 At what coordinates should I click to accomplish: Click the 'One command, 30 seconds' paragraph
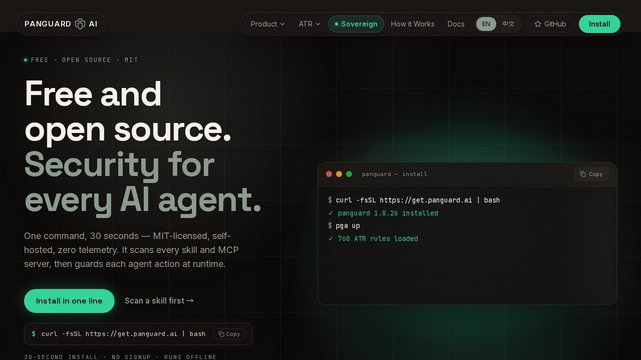pyautogui.click(x=132, y=250)
